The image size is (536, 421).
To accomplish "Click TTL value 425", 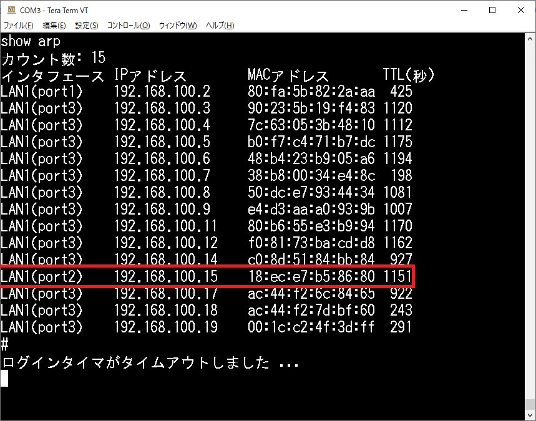I will click(x=401, y=92).
